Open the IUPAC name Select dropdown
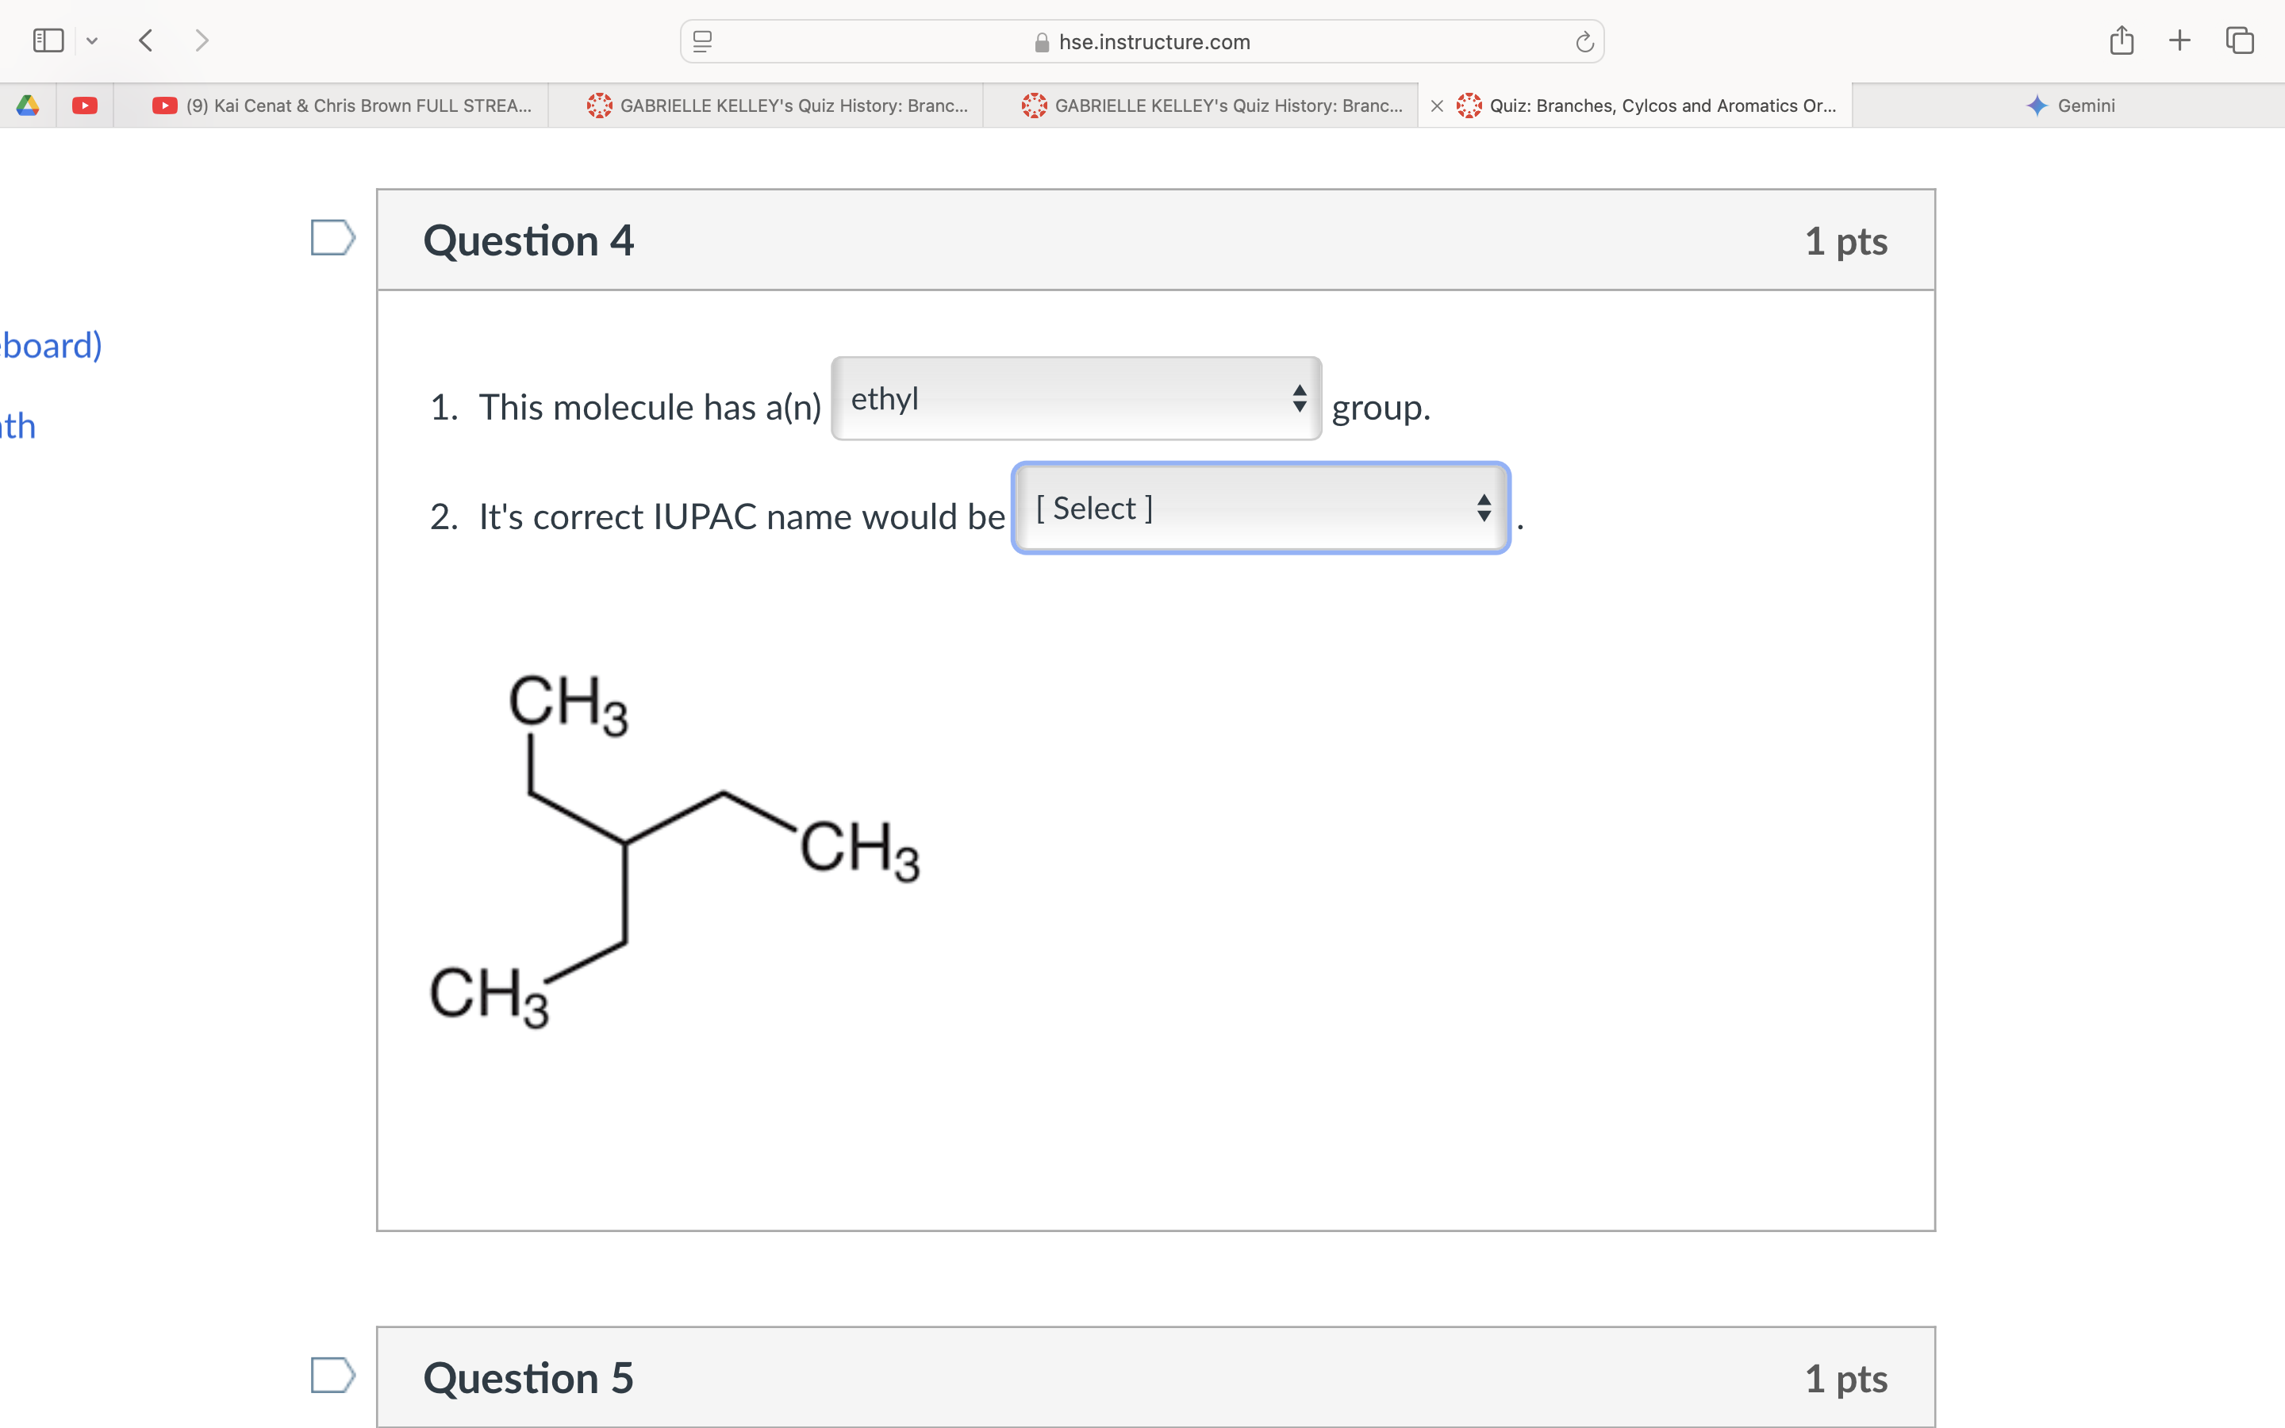The image size is (2285, 1428). tap(1262, 508)
